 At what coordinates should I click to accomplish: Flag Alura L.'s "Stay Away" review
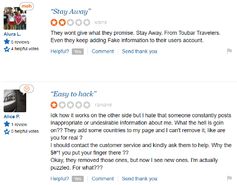tap(229, 51)
